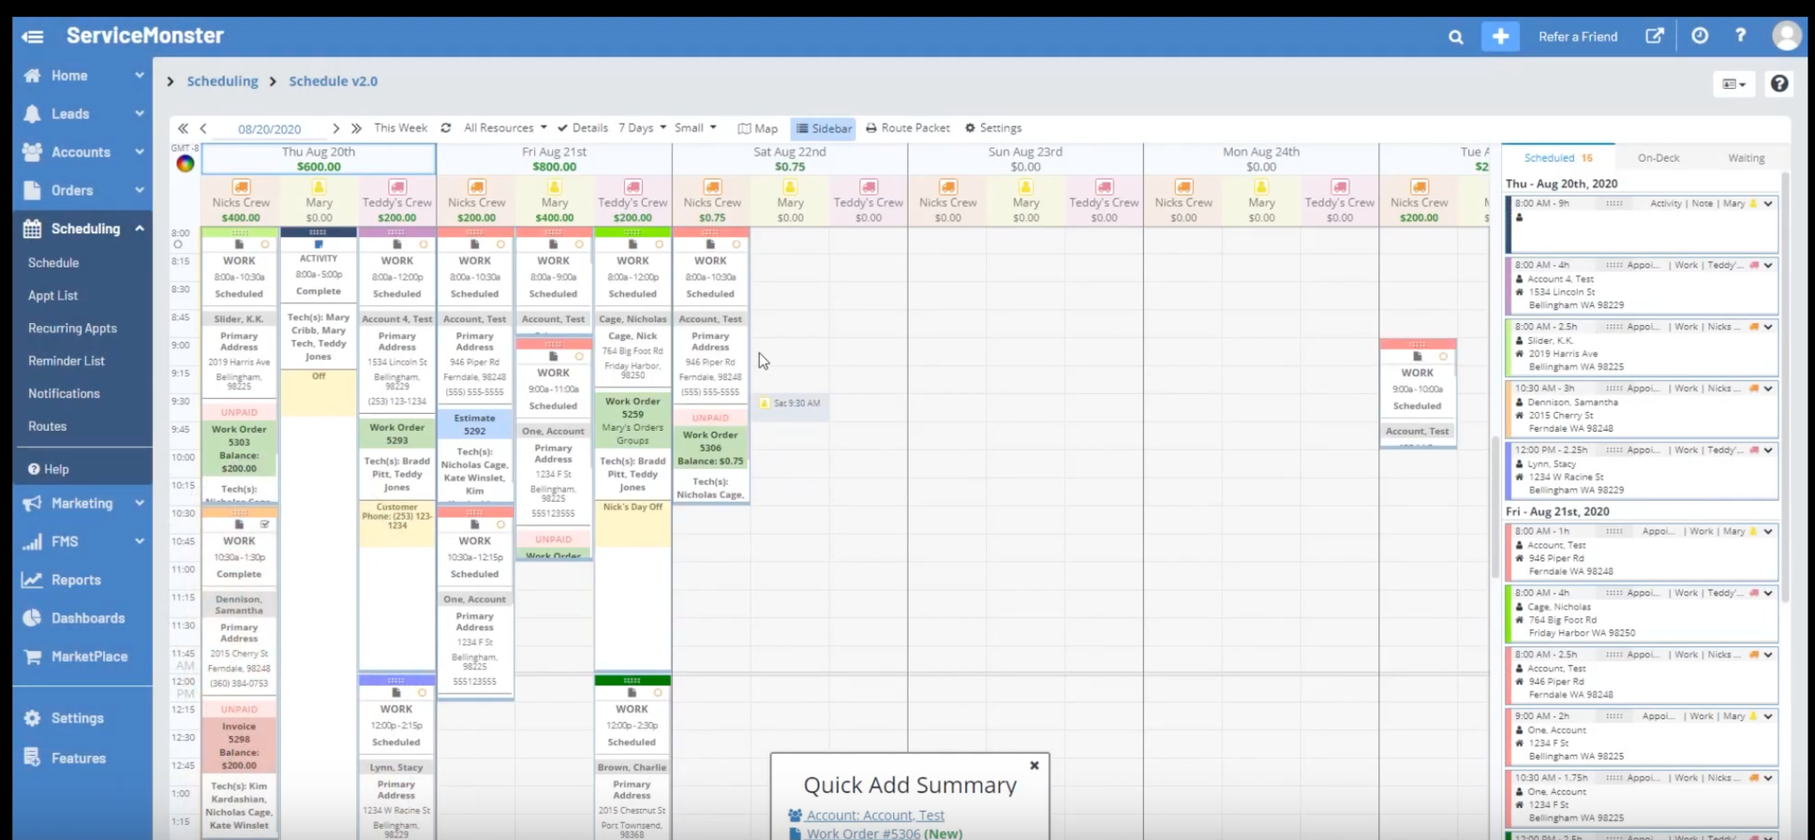Screen dimensions: 1815x840
Task: Click Scheduling breadcrumb link
Action: pos(222,81)
